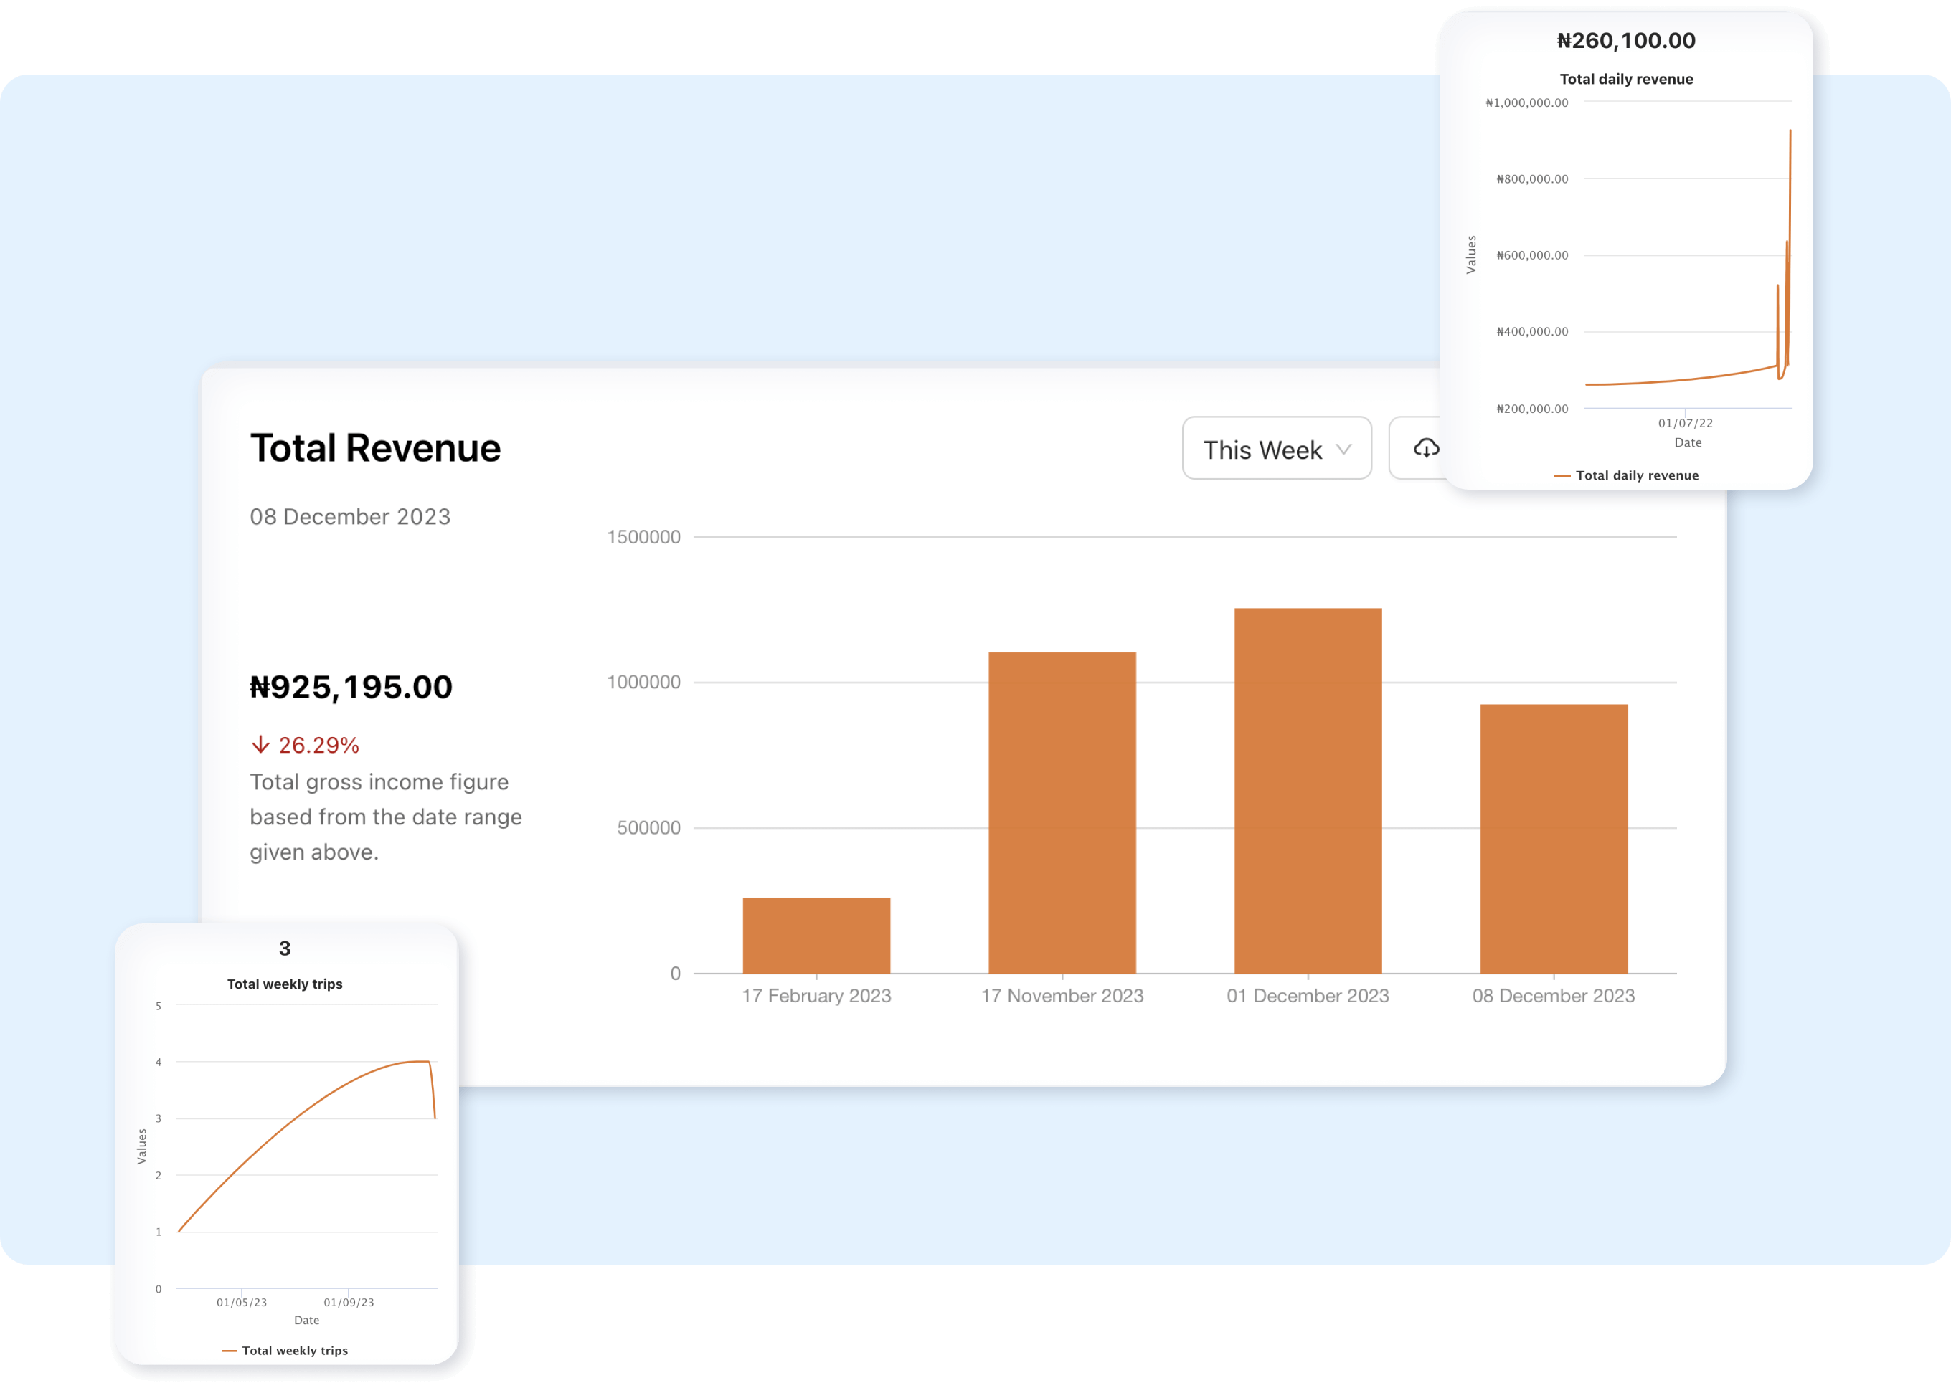Click the Total daily revenue chart title
The image size is (1951, 1388).
(1625, 79)
